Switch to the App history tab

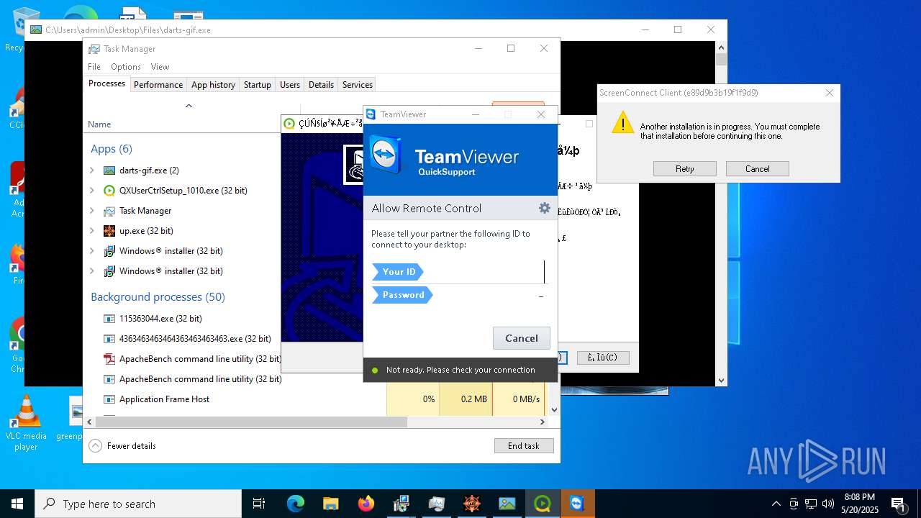213,84
